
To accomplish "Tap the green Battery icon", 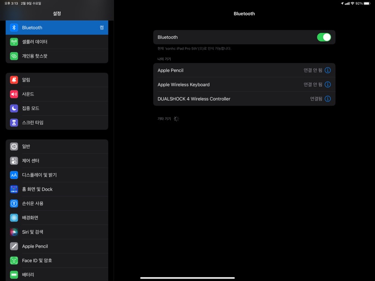I will 14,275.
